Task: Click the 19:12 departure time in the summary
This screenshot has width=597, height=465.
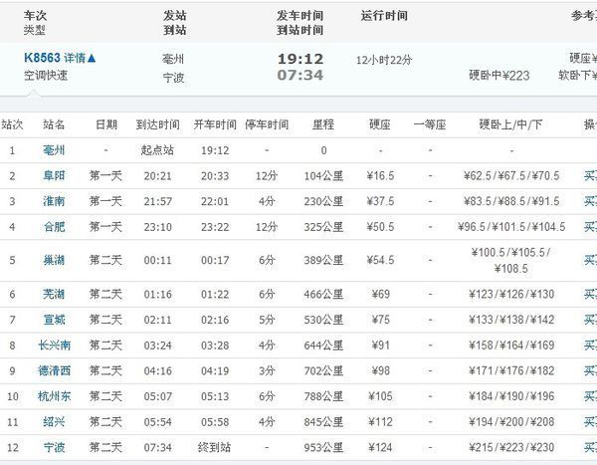Action: pos(300,59)
